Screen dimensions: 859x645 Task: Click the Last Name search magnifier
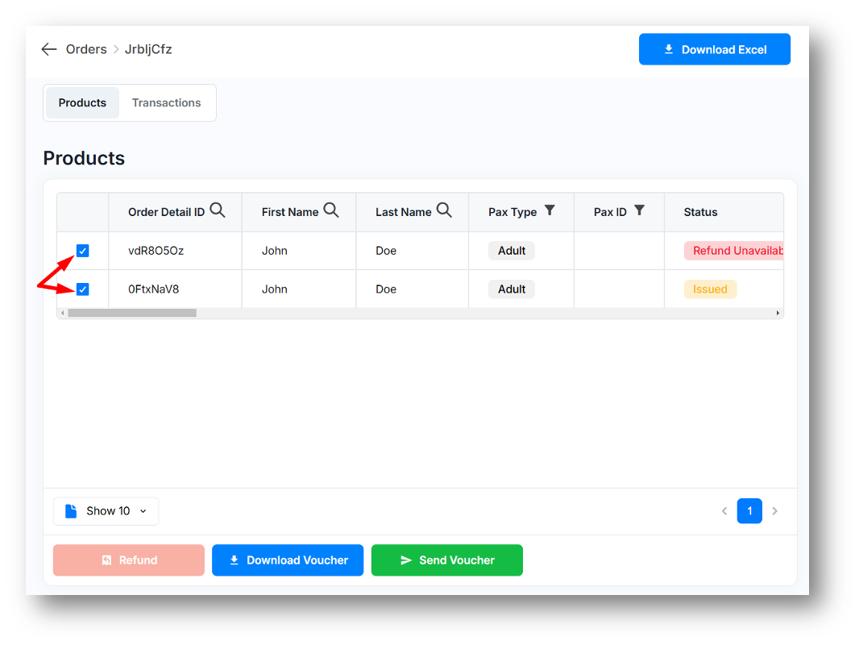[x=444, y=210]
